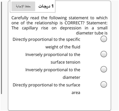Click the 'diameter tube is' ending of question
The image size is (119, 111).
pyautogui.click(x=92, y=33)
